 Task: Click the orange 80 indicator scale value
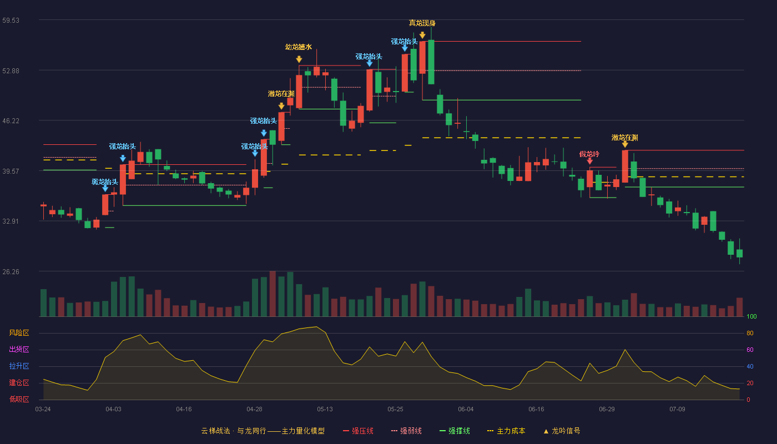pyautogui.click(x=750, y=334)
